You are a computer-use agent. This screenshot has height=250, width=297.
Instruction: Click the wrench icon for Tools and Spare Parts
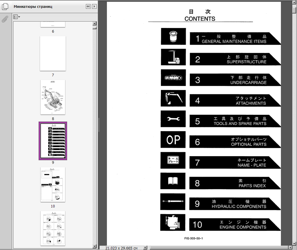[x=173, y=119]
